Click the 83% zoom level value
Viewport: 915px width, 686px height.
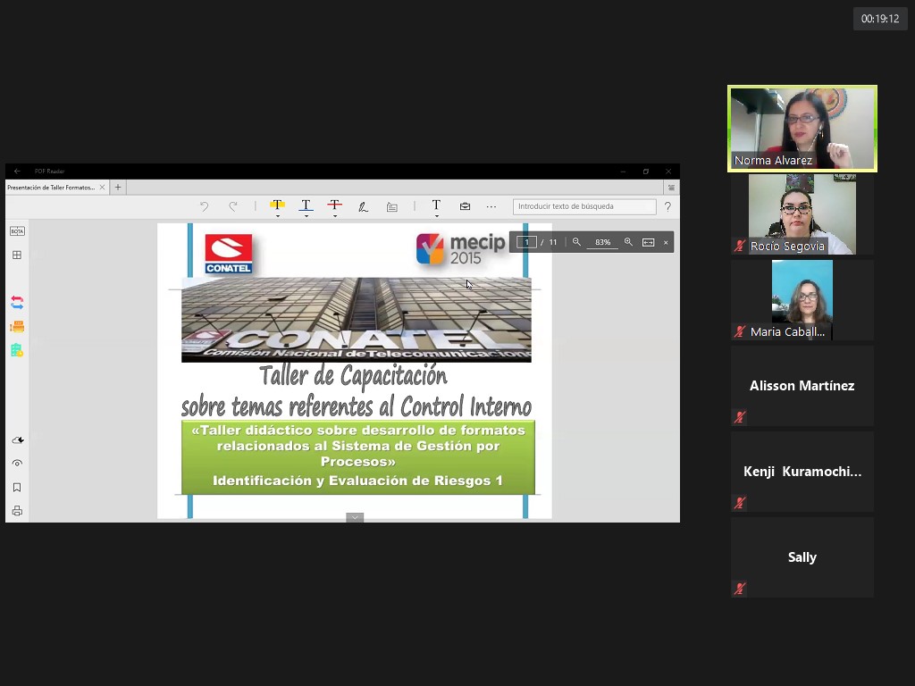click(x=603, y=242)
